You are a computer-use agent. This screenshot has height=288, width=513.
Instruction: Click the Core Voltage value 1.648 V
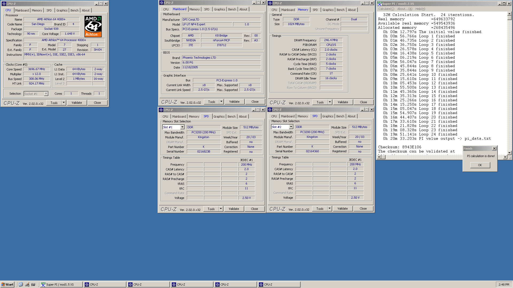coord(70,34)
